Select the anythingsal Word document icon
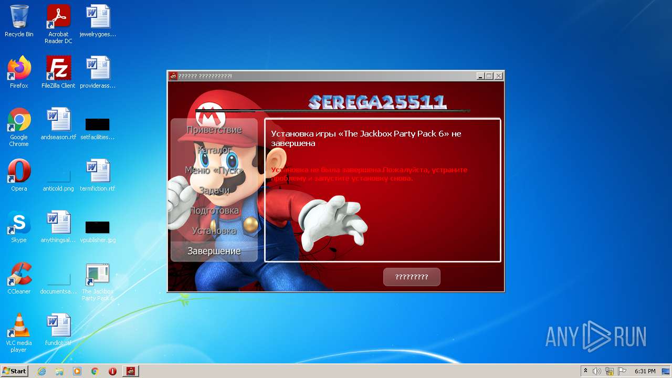Viewport: 672px width, 378px height. pos(58,226)
